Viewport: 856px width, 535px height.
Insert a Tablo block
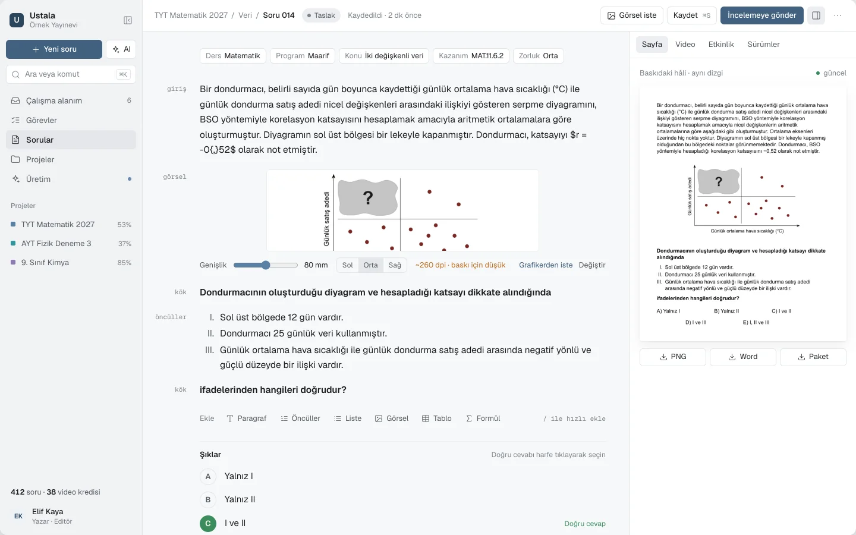[437, 418]
